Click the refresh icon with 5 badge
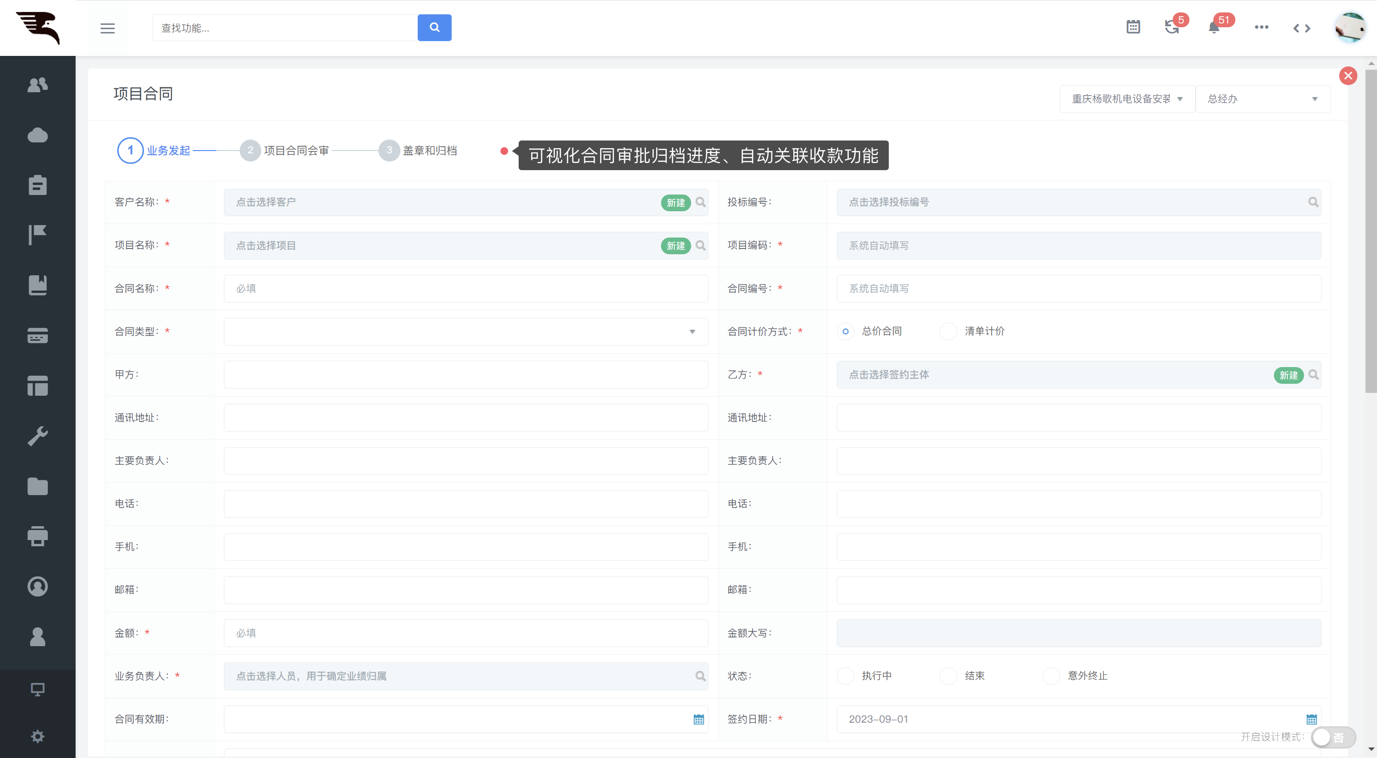Viewport: 1377px width, 758px height. pos(1171,28)
